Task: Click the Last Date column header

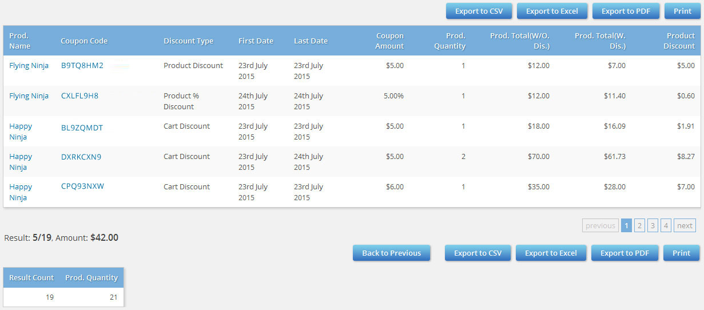Action: pos(311,41)
